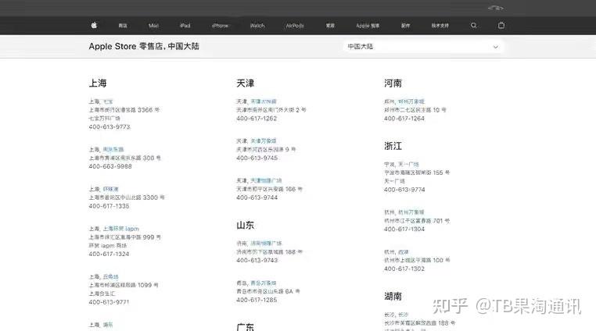Open the 西湖 store link
The image size is (596, 331).
click(x=404, y=251)
